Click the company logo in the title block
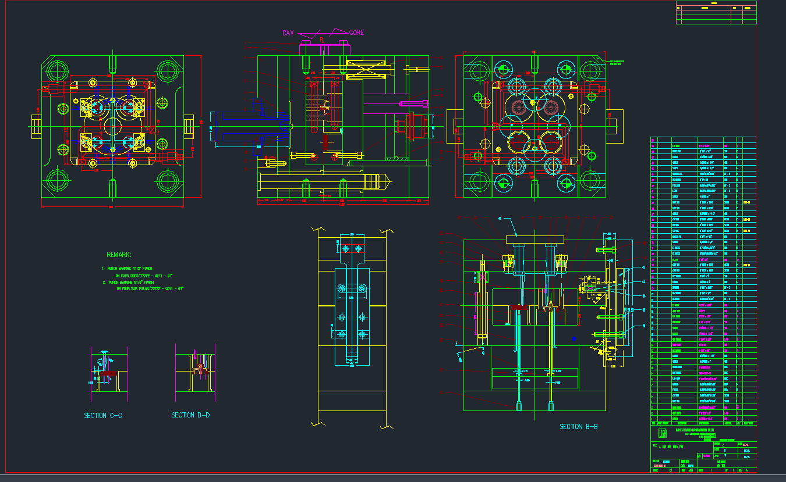The height and width of the screenshot is (482, 786). click(662, 434)
